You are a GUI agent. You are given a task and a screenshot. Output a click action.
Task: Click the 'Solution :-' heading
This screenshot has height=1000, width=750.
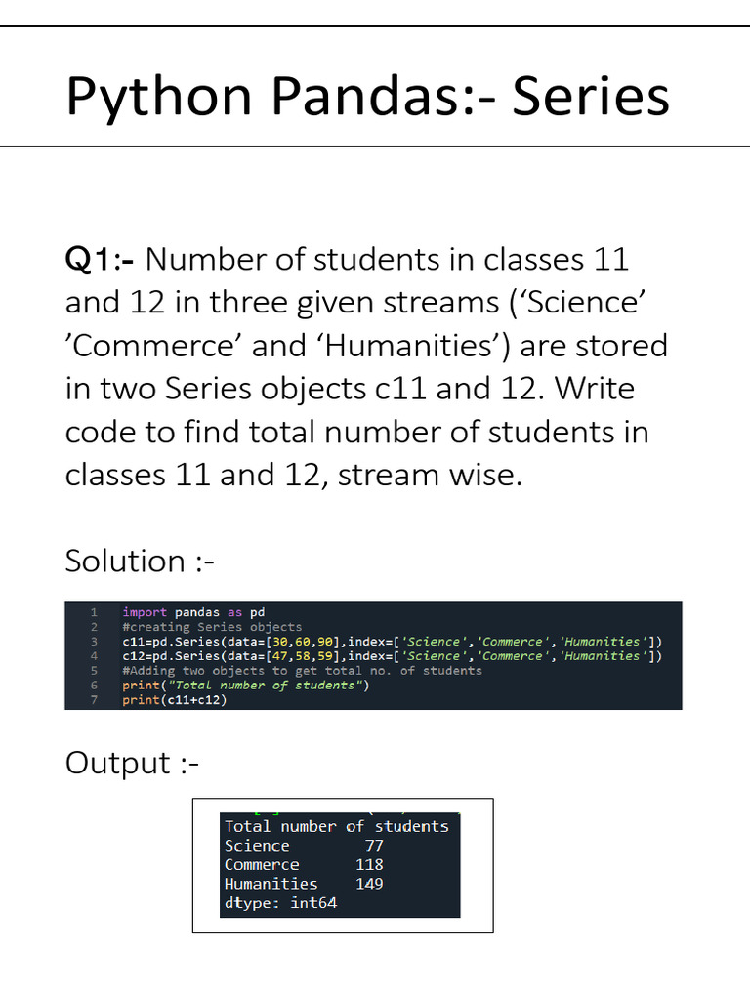140,562
